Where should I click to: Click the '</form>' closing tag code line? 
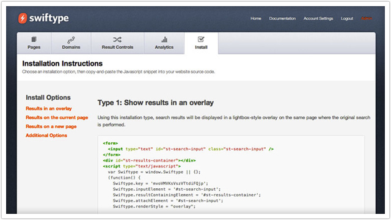111,155
